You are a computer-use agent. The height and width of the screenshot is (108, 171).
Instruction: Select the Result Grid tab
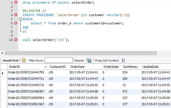(x=11, y=60)
